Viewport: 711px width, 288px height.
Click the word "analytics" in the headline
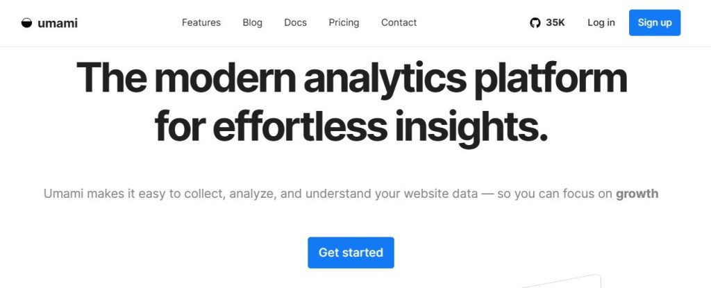384,78
